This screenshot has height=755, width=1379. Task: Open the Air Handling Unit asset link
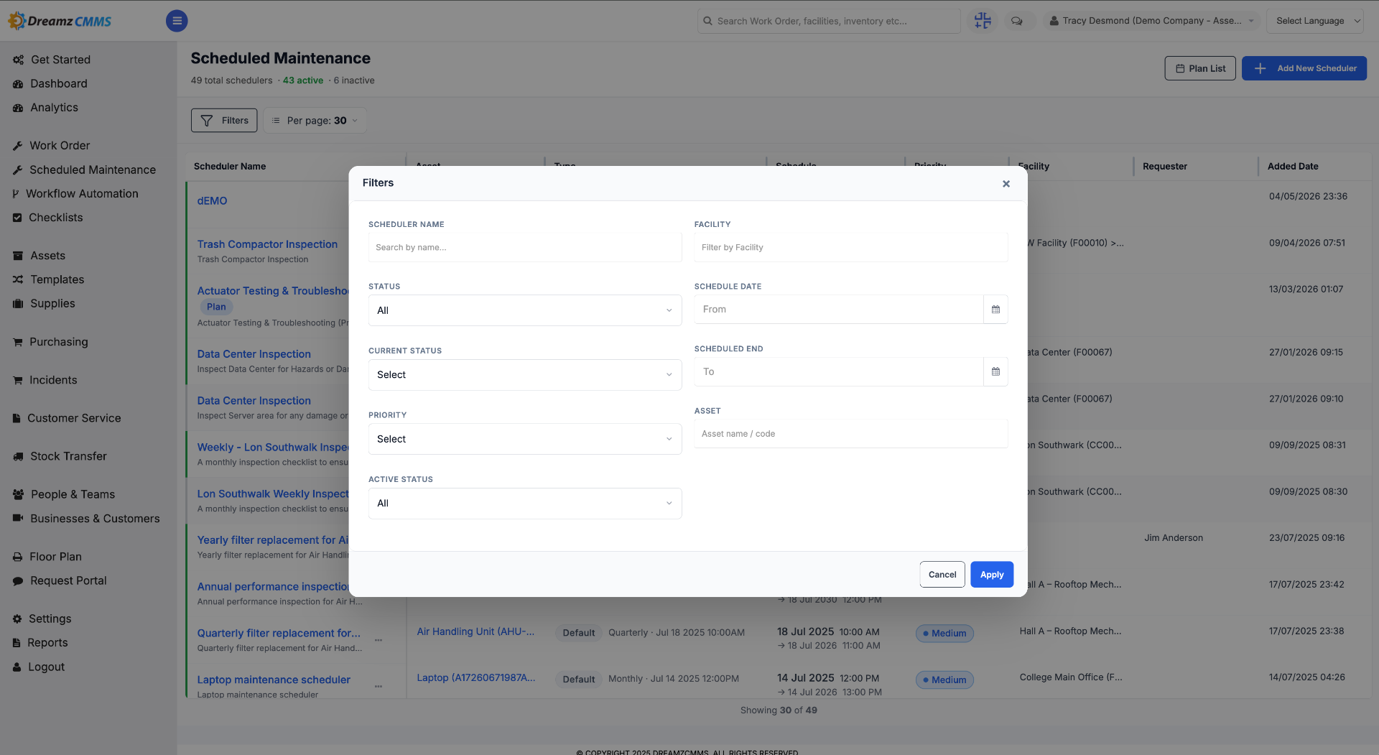coord(475,631)
